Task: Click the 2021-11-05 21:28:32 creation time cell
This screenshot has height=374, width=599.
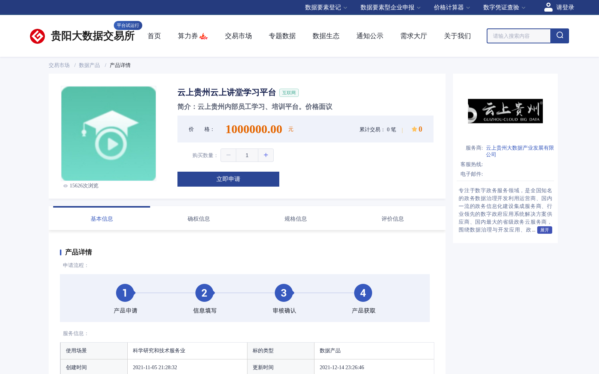Action: (187, 367)
